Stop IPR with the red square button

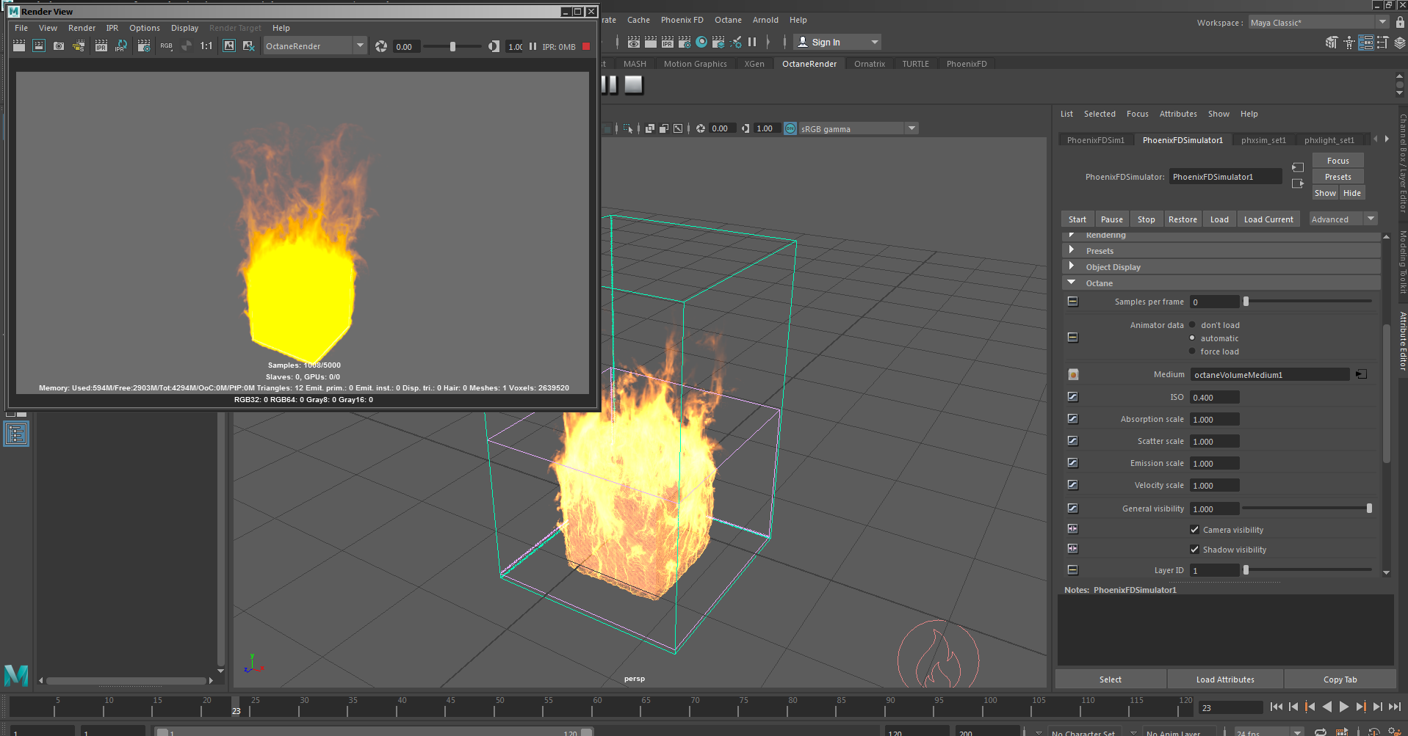pos(586,46)
